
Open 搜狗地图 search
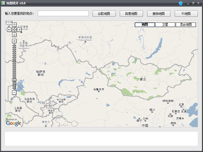point(159,13)
